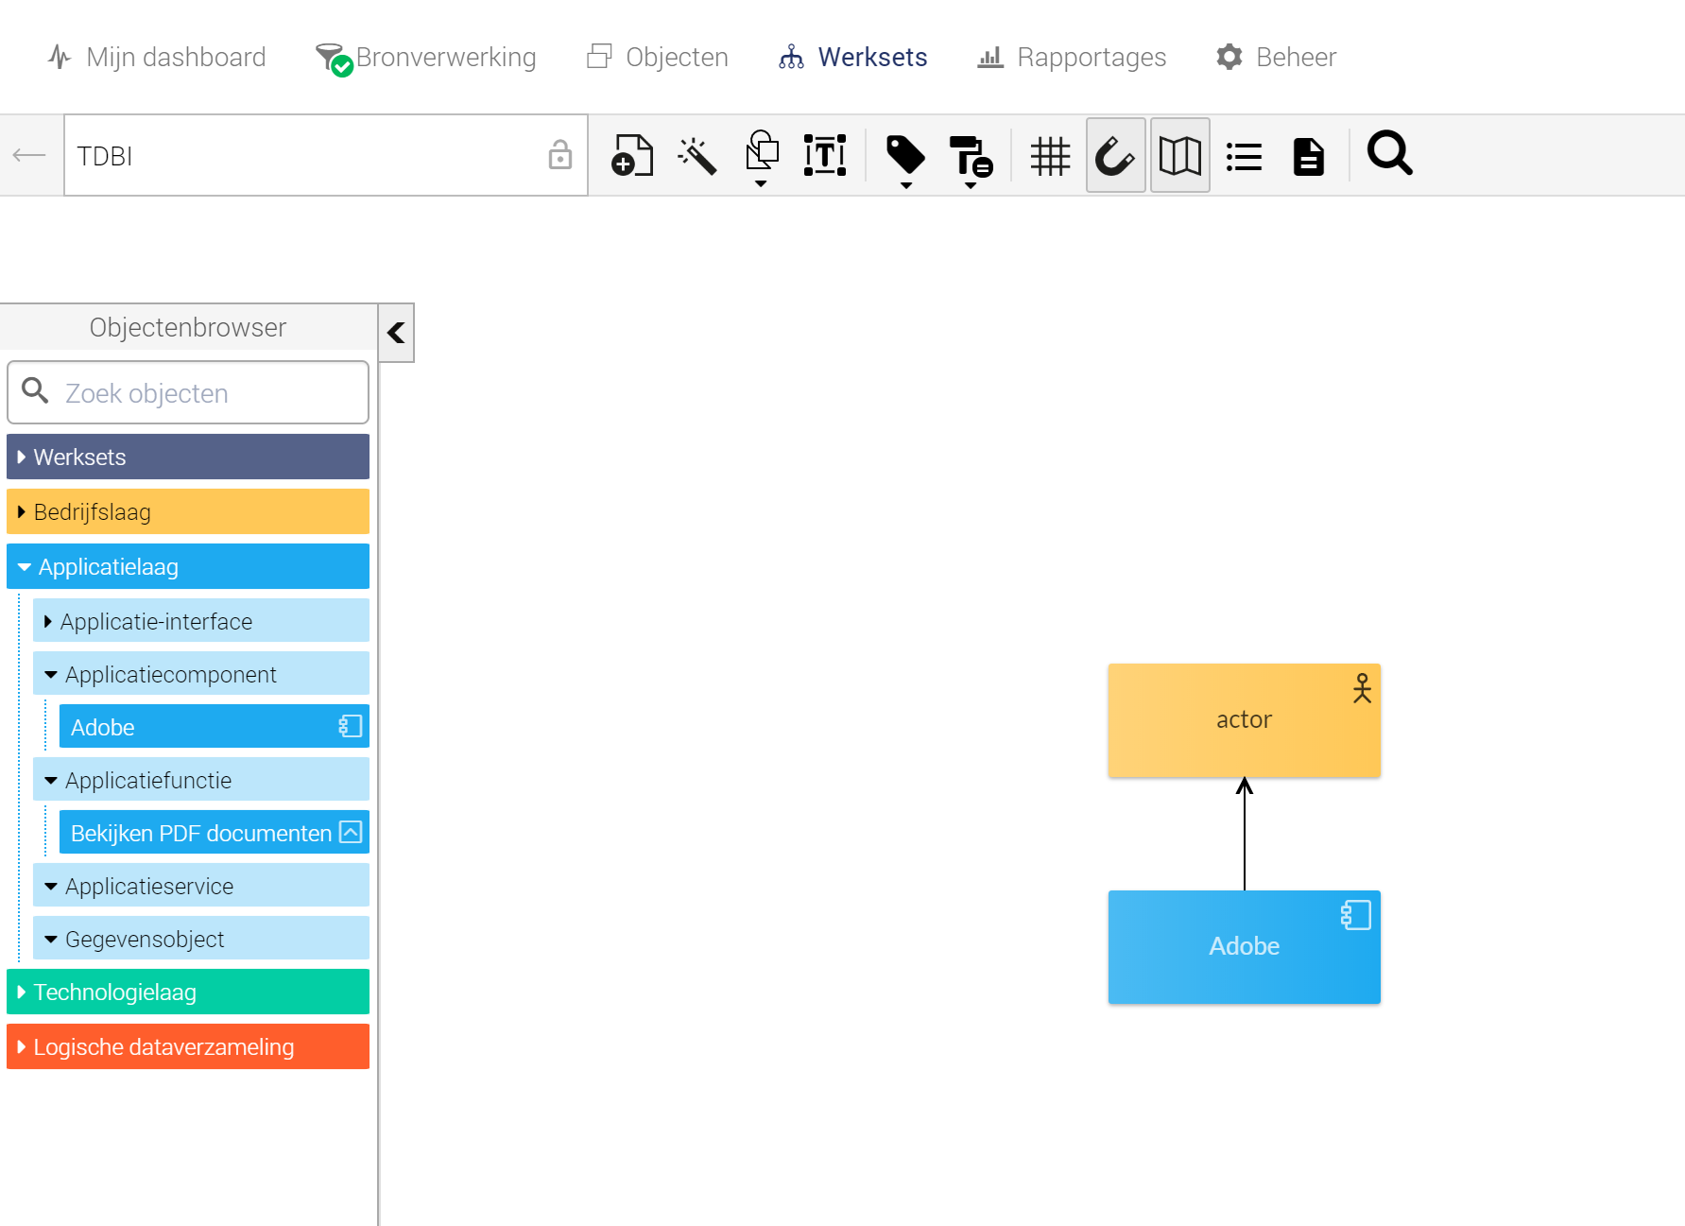Select the arrow between Adobe and actor
The height and width of the screenshot is (1226, 1685).
coord(1245,834)
